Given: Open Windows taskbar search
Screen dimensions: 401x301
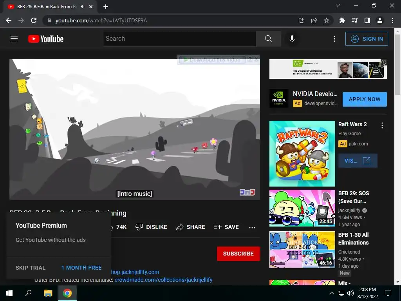Looking at the screenshot, I should tap(28, 293).
